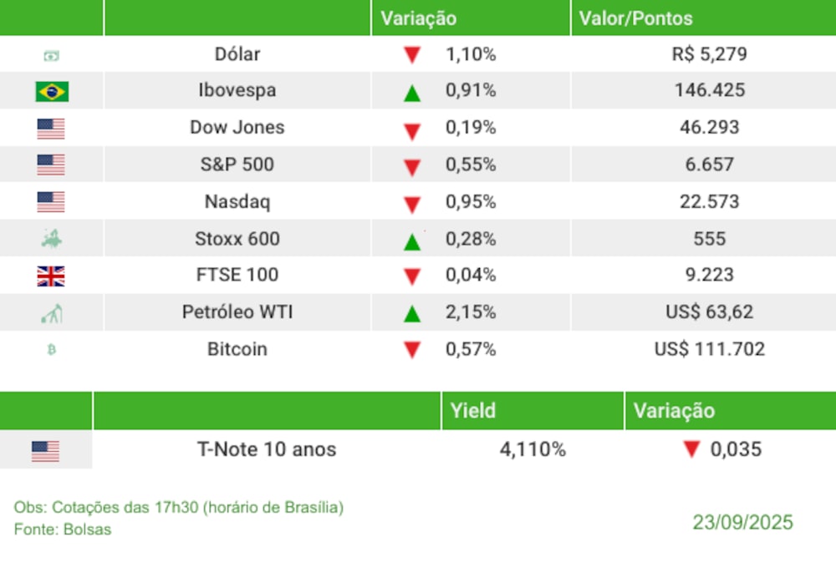Viewport: 836px width, 572px height.
Task: Click the date 23/09/2025
Action: click(x=742, y=523)
